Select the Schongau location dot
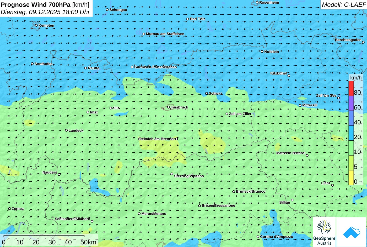The height and width of the screenshot is (247, 367). click(x=107, y=10)
